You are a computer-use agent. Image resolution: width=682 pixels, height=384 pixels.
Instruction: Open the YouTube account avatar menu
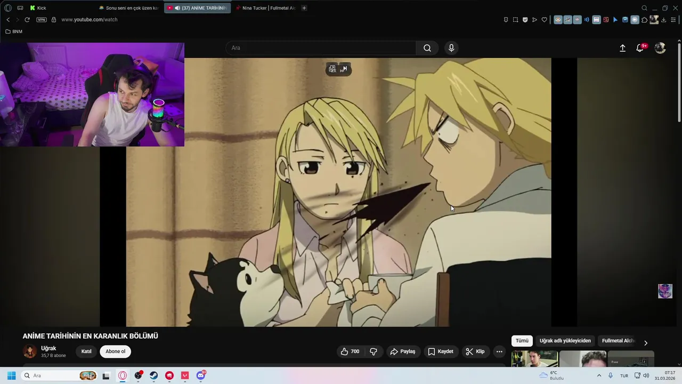[x=660, y=48]
